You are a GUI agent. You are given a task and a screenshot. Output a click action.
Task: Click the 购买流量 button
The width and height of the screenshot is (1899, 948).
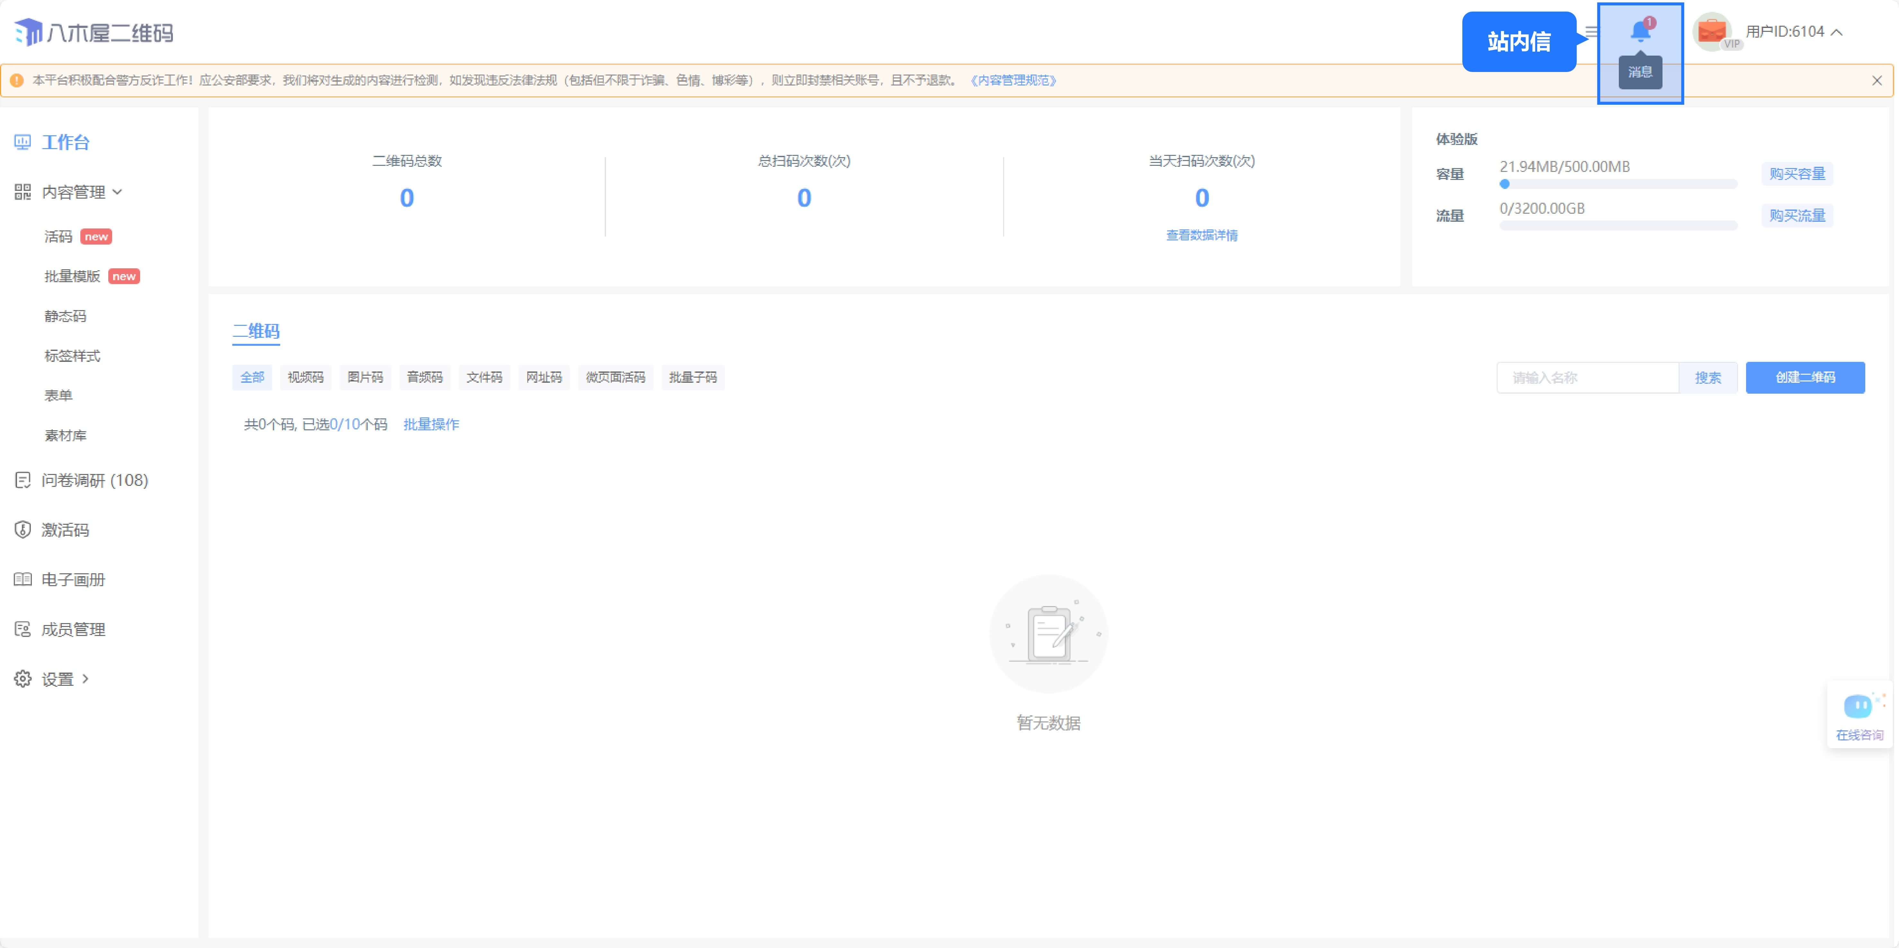coord(1796,215)
